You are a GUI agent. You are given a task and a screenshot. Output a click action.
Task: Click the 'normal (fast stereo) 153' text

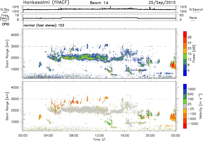tap(44, 25)
